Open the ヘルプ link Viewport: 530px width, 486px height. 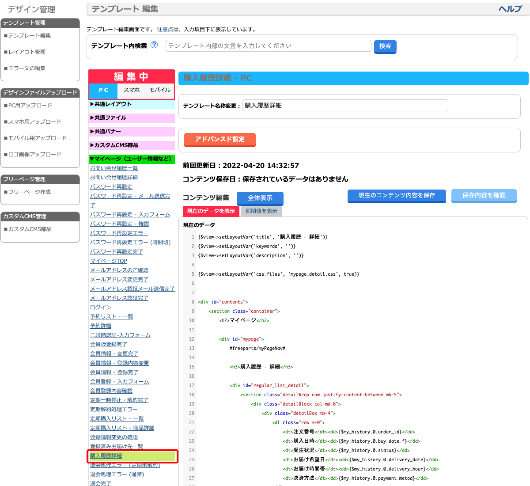point(510,9)
